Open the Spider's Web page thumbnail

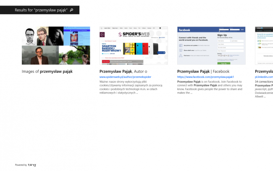pos(134,45)
